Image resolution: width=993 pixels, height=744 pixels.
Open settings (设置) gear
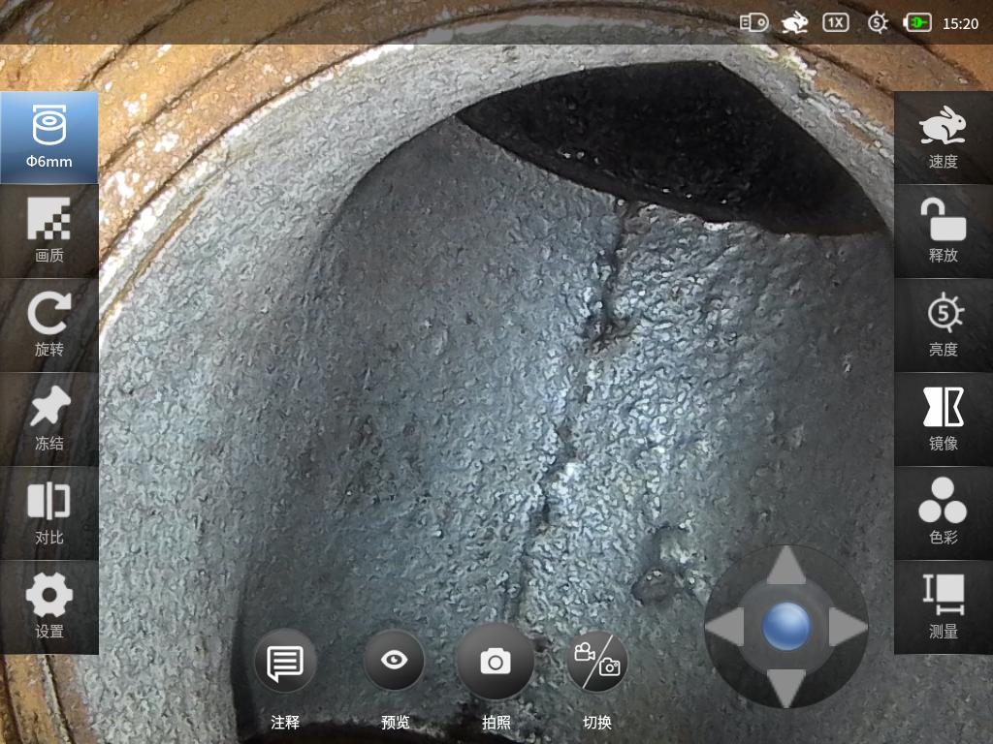pyautogui.click(x=48, y=606)
